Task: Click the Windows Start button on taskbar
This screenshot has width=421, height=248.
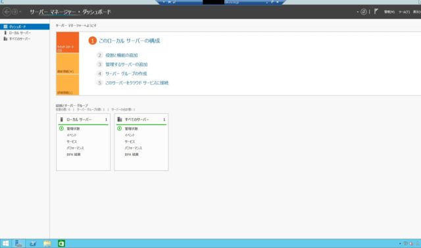Action: point(5,243)
